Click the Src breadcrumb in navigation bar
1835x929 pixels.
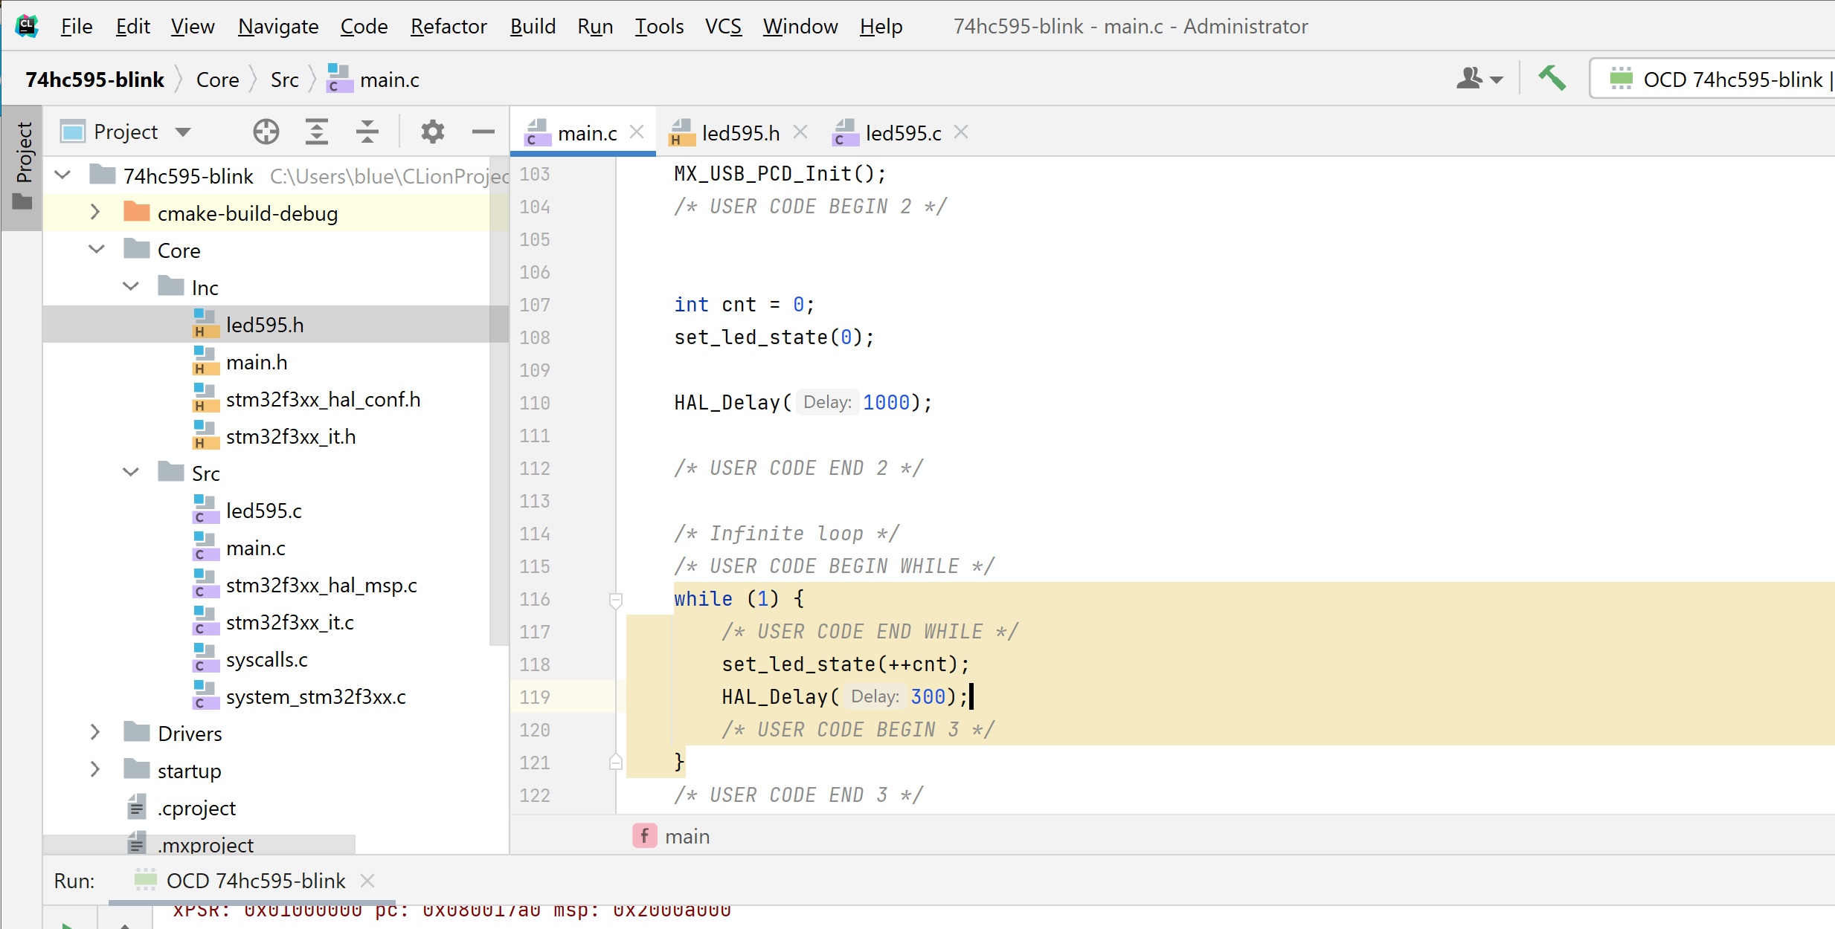pos(284,80)
